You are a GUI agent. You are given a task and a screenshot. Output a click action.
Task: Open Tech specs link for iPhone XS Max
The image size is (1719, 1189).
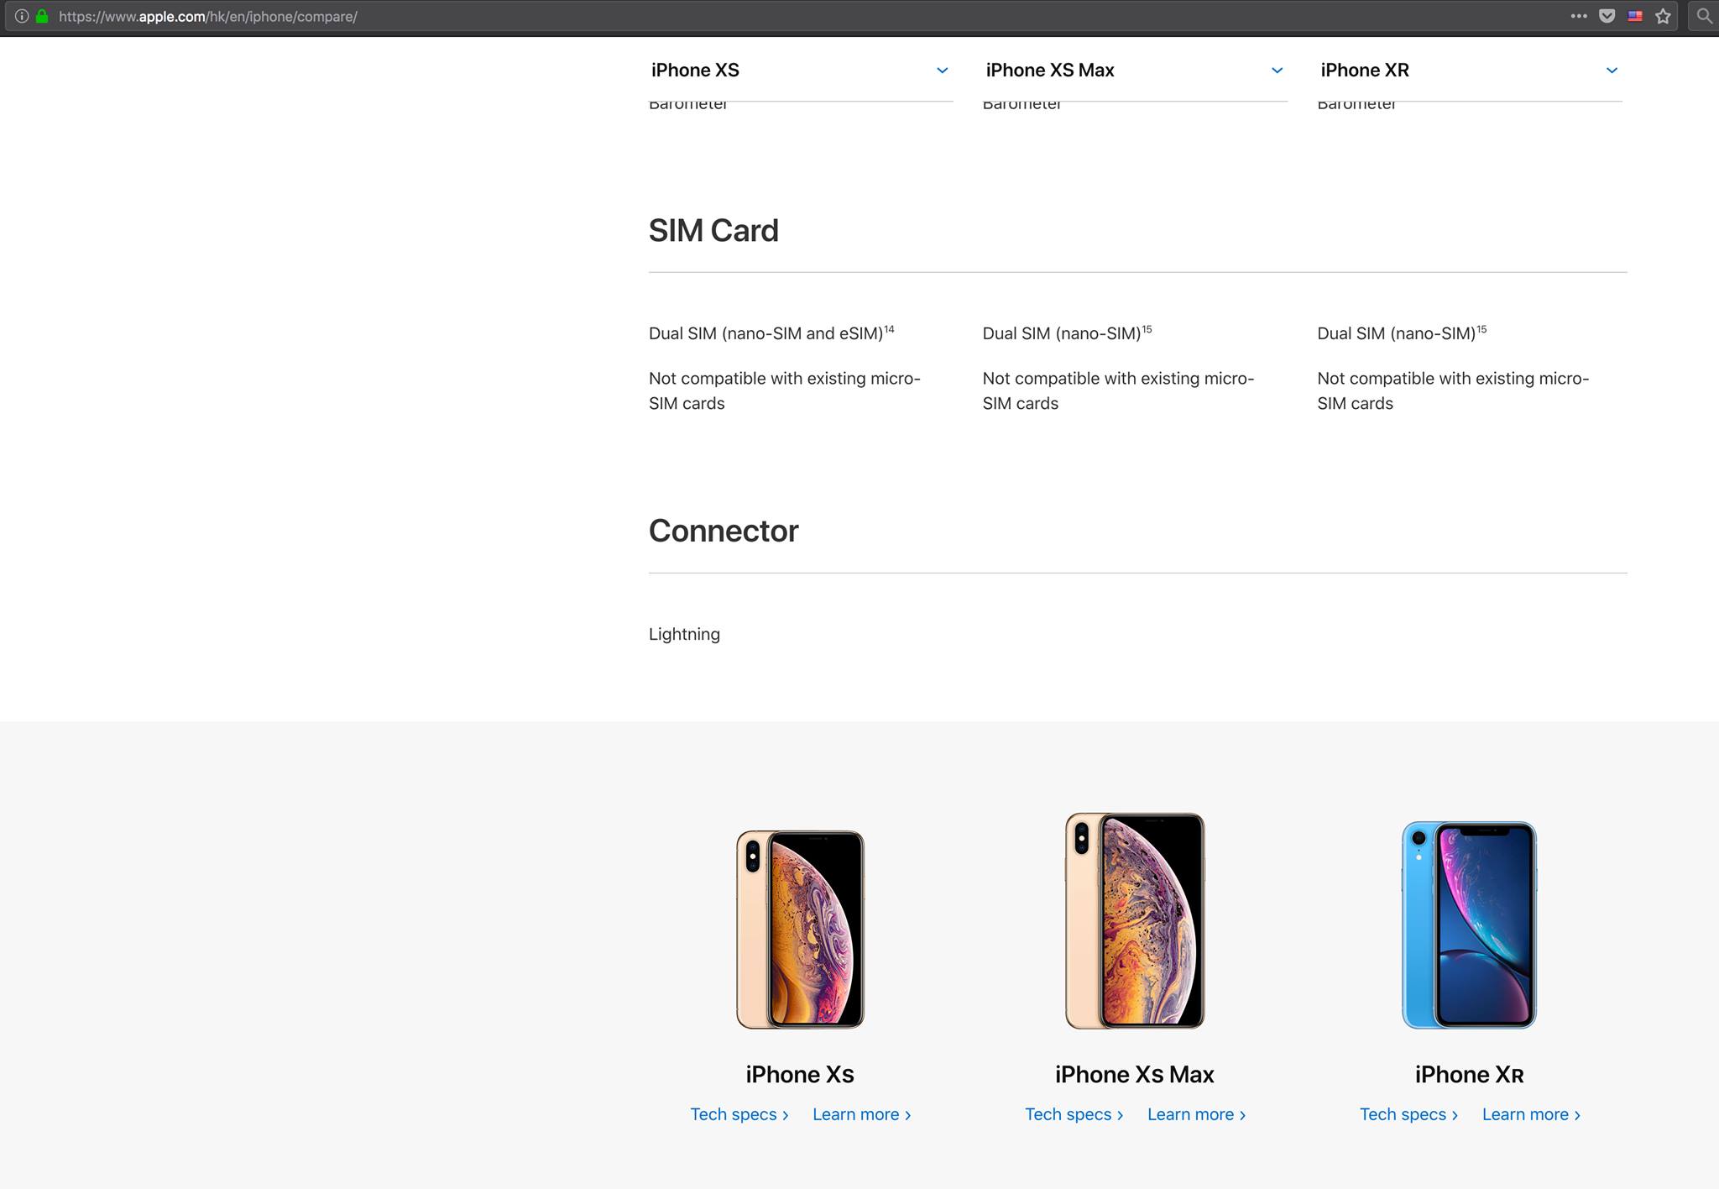click(x=1074, y=1114)
